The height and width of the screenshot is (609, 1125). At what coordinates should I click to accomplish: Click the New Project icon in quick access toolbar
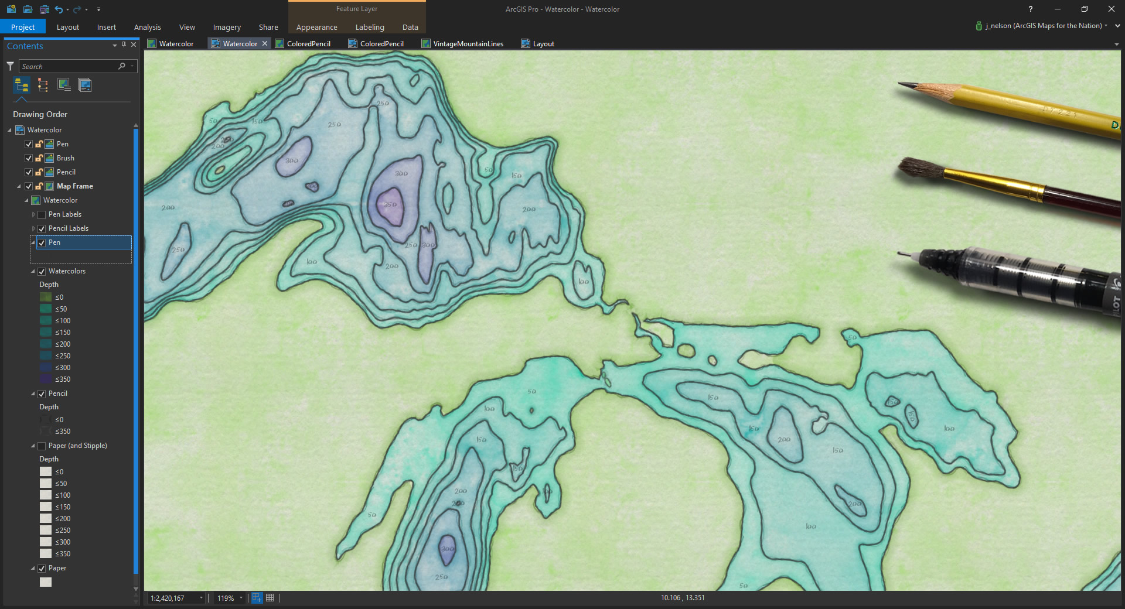coord(11,9)
